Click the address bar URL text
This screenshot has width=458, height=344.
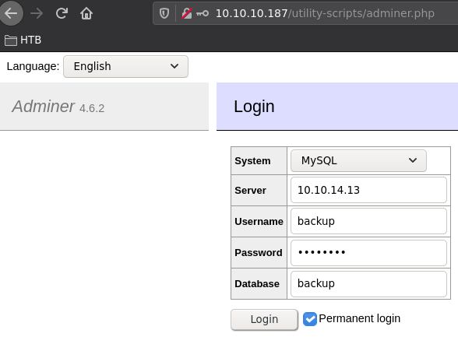pos(325,13)
